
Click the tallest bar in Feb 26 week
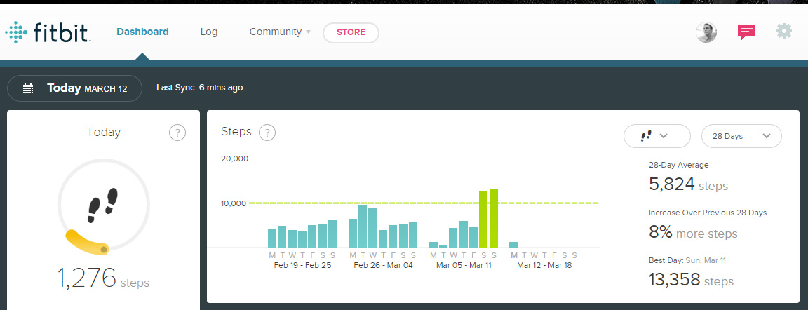(x=363, y=226)
